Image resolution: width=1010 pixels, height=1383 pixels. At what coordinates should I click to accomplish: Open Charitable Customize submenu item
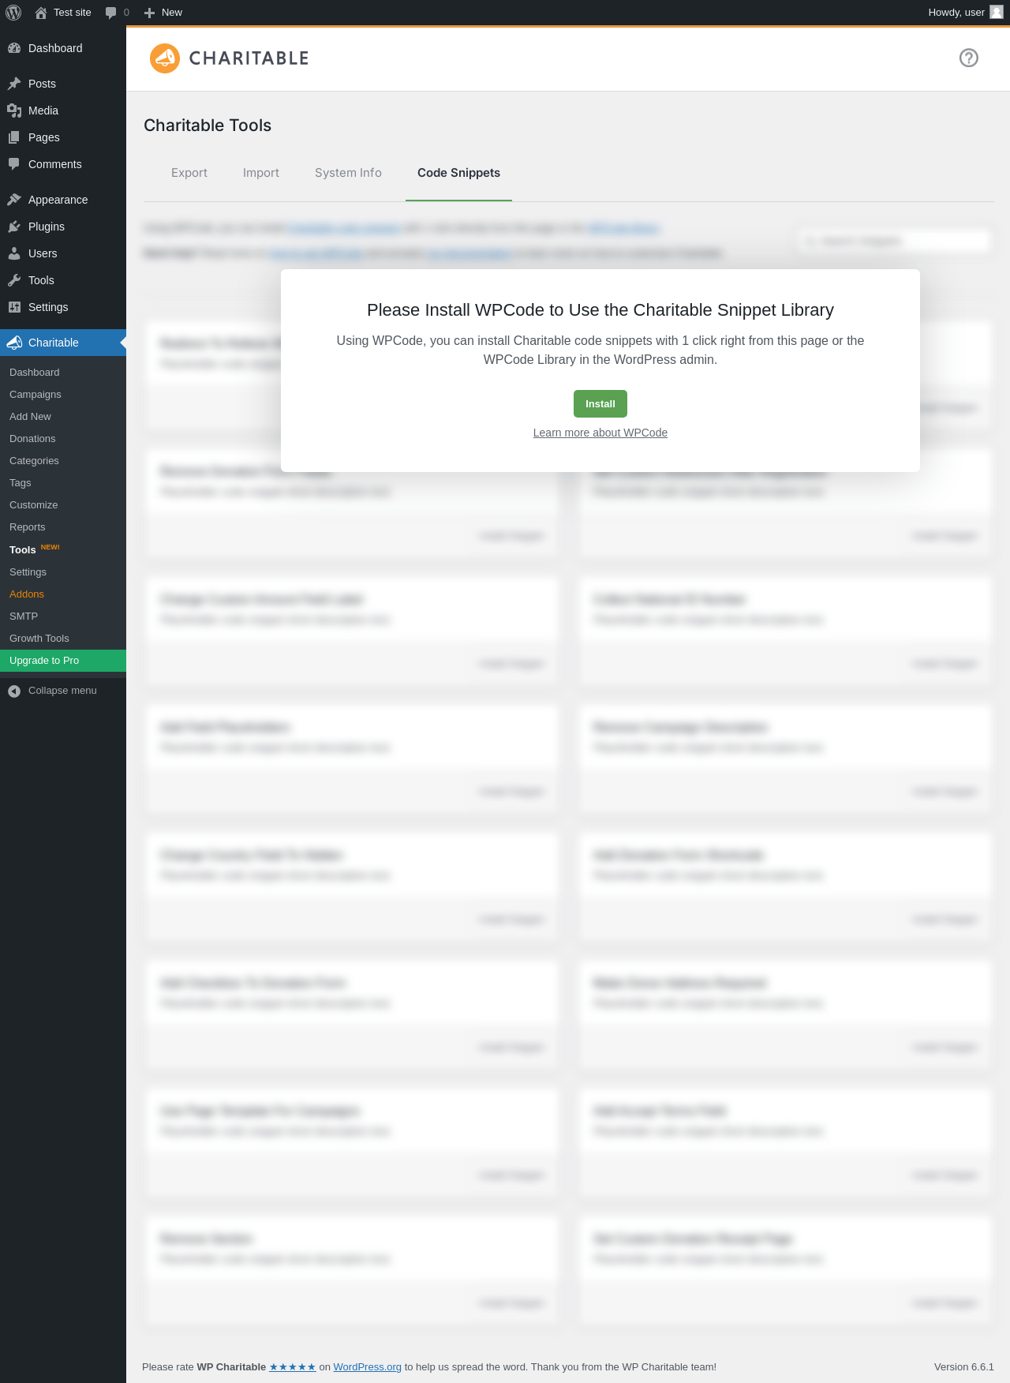pyautogui.click(x=63, y=505)
